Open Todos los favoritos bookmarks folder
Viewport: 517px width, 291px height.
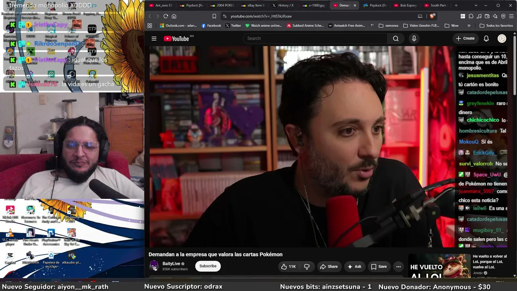[496, 25]
